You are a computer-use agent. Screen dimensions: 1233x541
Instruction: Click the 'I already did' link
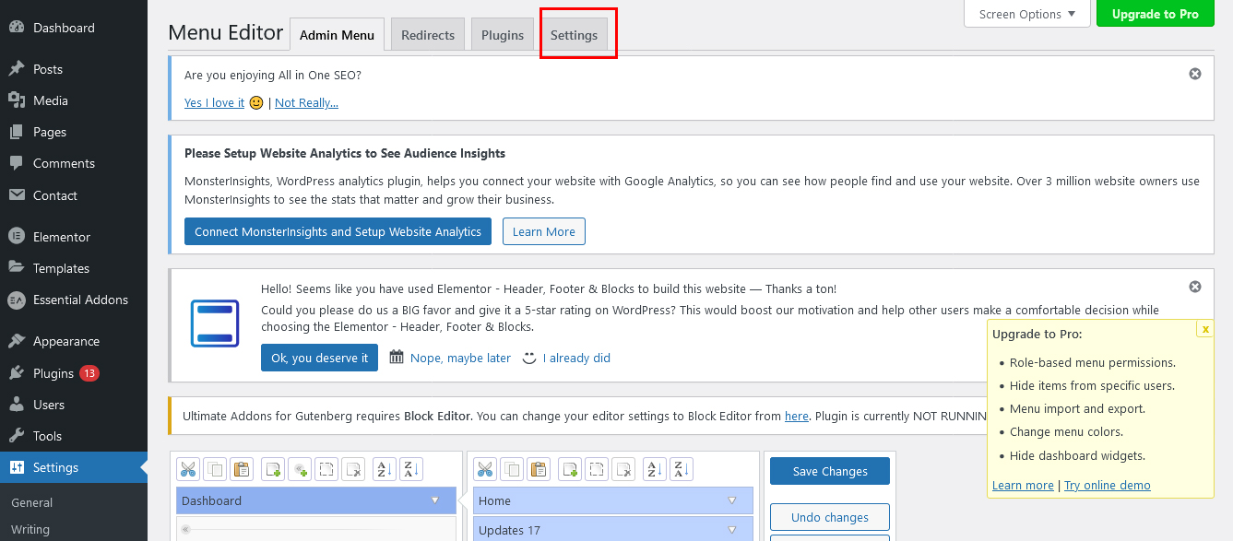coord(576,358)
